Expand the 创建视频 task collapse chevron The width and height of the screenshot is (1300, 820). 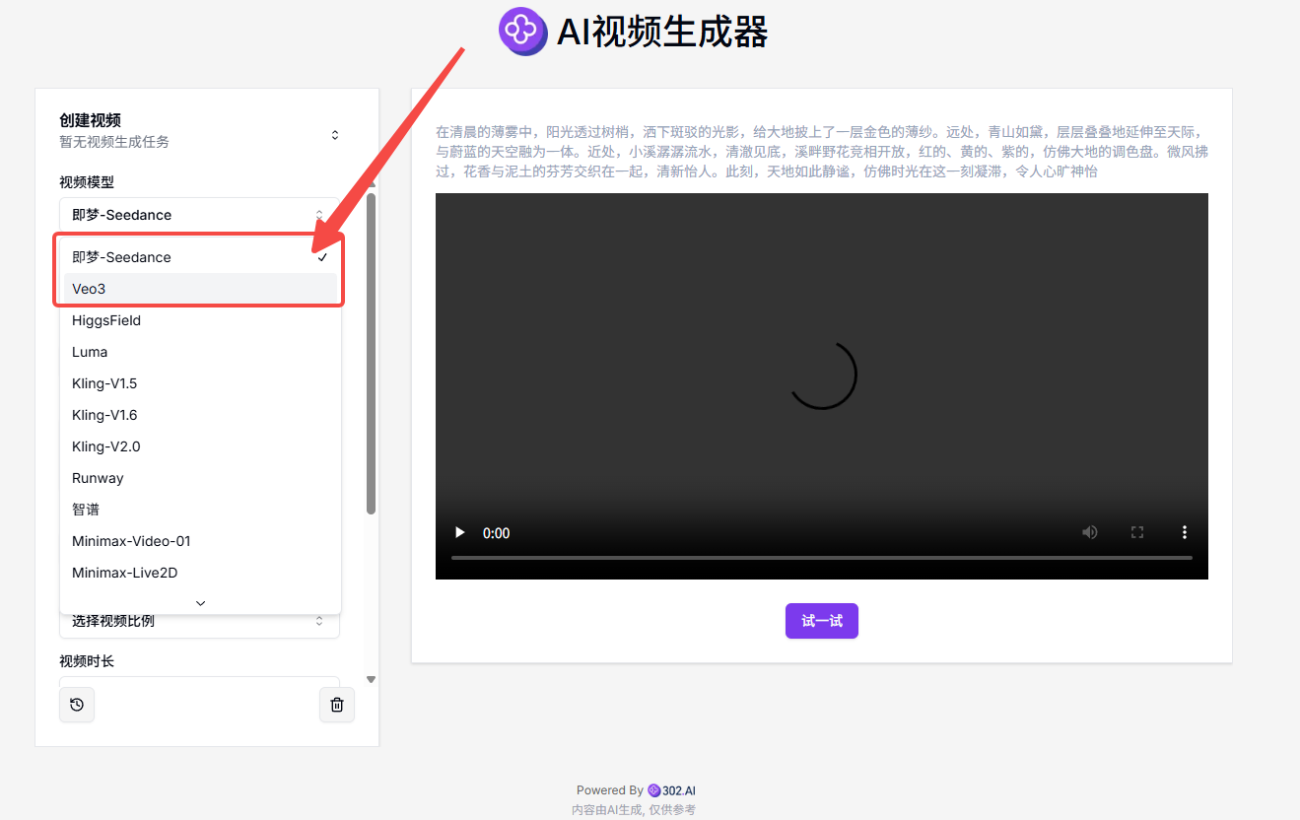click(x=335, y=135)
